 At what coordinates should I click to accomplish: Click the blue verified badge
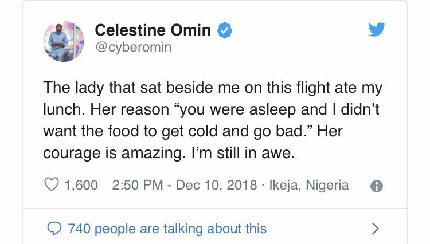coord(225,30)
